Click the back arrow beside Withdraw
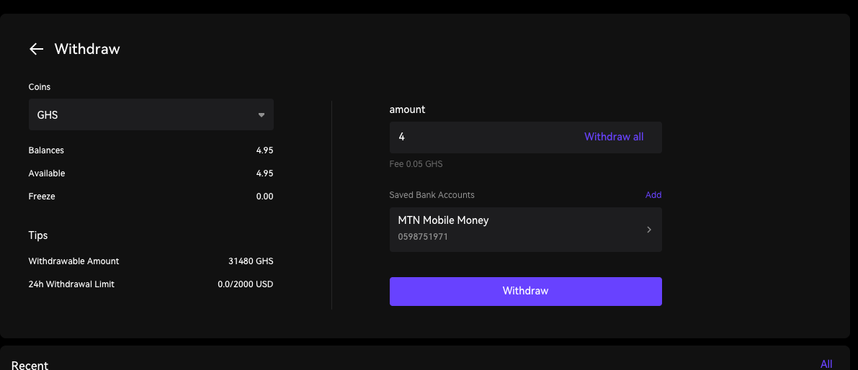 [x=36, y=49]
